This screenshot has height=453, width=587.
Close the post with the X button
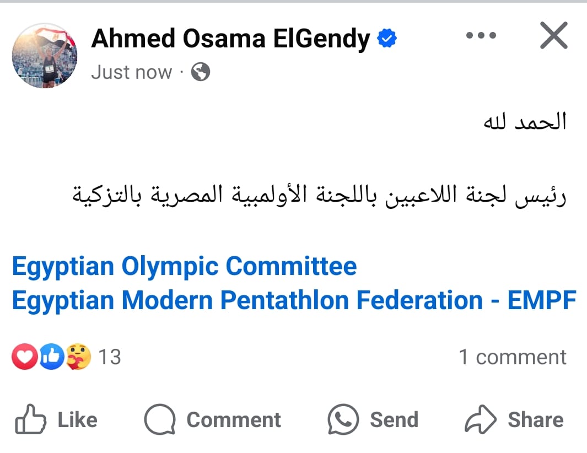click(553, 35)
